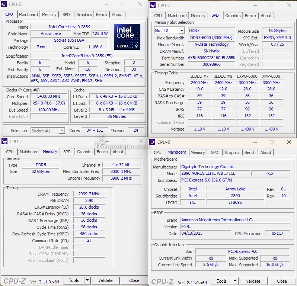The width and height of the screenshot is (297, 286).
Task: Click the DRAM Frequency 2999.7 MHz value
Action: point(89,194)
